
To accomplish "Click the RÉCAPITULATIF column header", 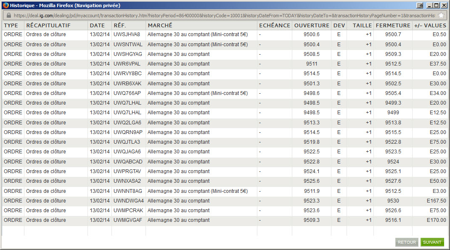I will 48,26.
